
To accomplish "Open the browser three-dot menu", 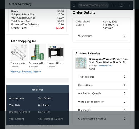I will pyautogui.click(x=129, y=5).
